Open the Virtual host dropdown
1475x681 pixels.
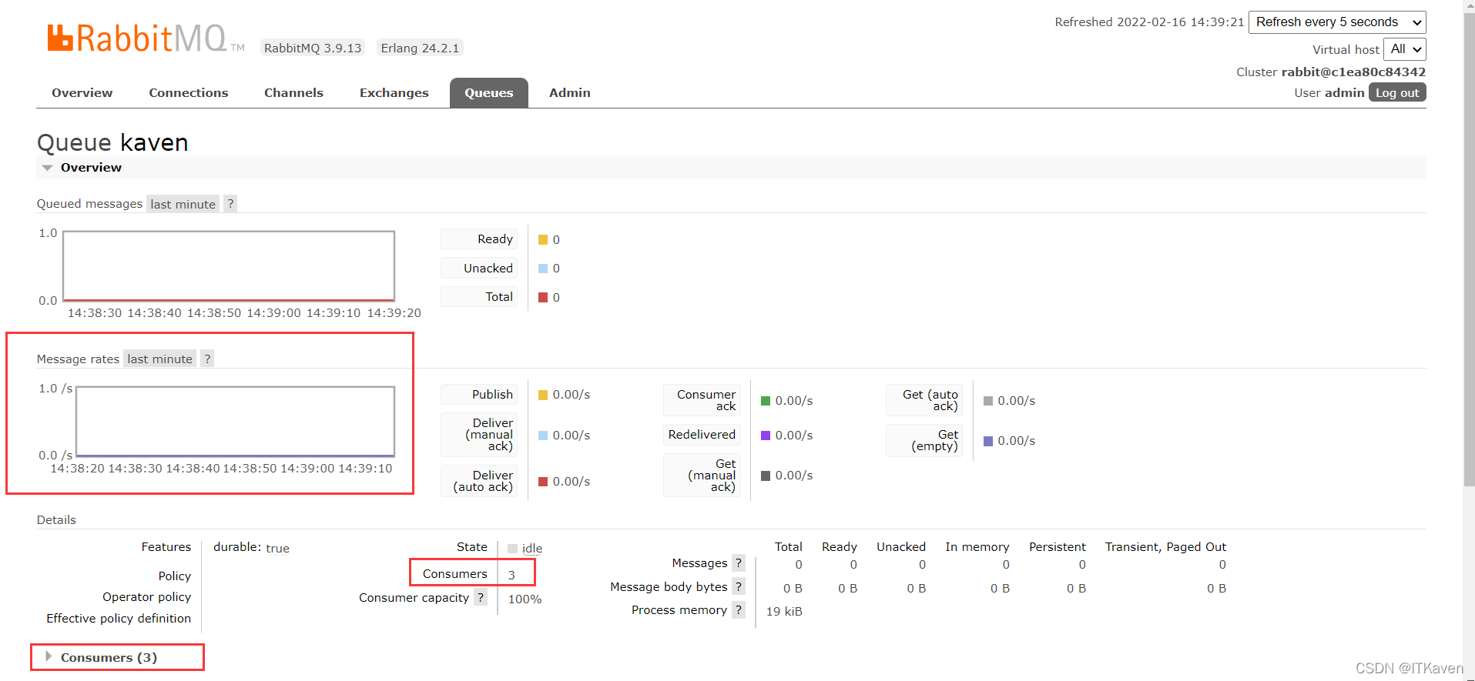point(1405,49)
